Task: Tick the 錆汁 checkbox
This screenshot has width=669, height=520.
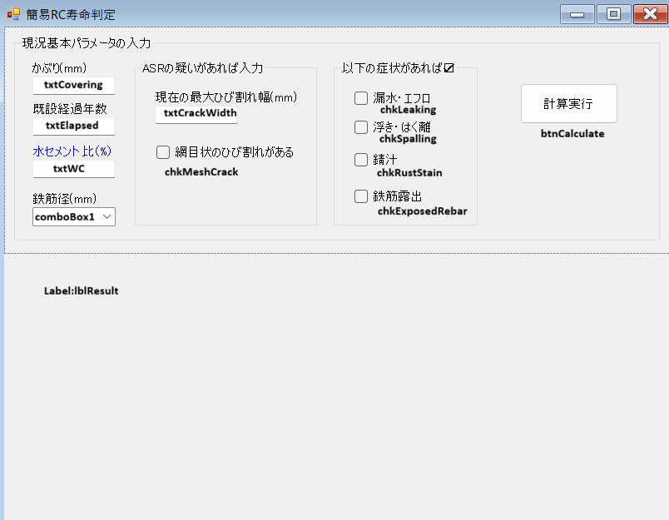Action: coord(361,160)
